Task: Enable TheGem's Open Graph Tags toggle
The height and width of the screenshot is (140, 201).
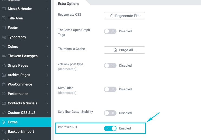Action: point(110,31)
